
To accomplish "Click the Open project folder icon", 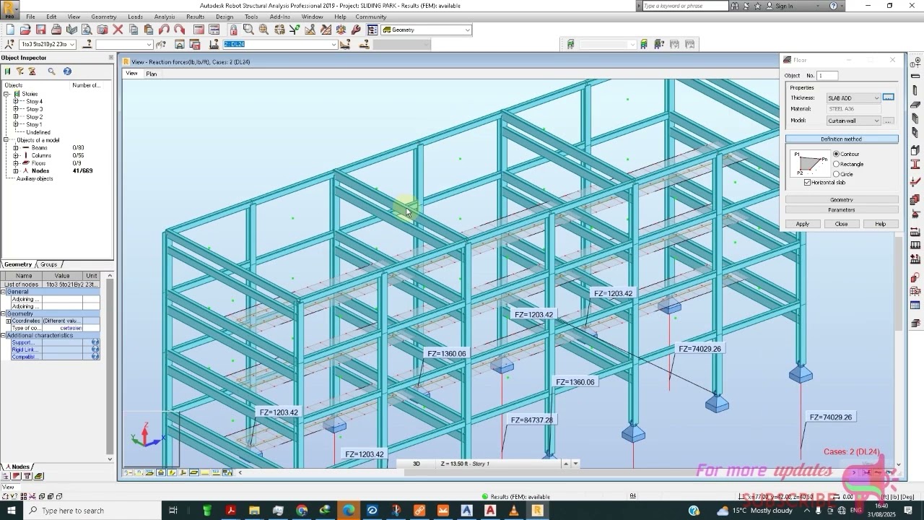I will (x=25, y=30).
